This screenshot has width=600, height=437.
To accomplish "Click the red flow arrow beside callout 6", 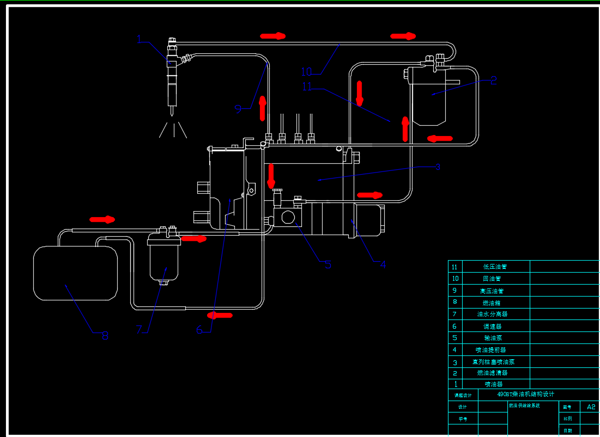I will (x=221, y=315).
